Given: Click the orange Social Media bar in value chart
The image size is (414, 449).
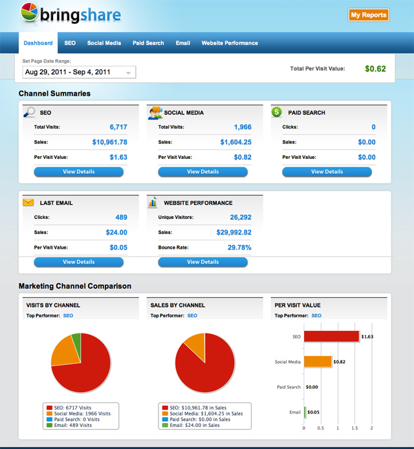Looking at the screenshot, I should (x=318, y=362).
